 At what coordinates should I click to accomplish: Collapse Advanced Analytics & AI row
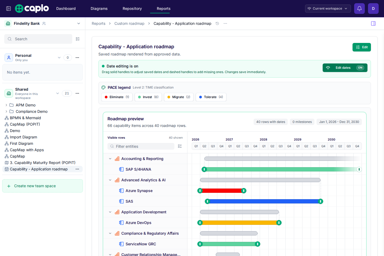pos(110,180)
